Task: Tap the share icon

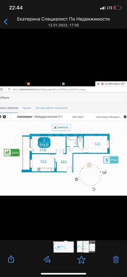Action: 11,259
